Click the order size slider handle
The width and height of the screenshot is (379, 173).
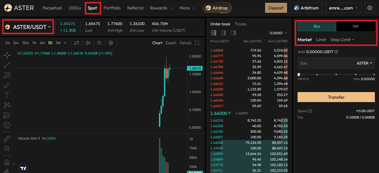click(299, 75)
